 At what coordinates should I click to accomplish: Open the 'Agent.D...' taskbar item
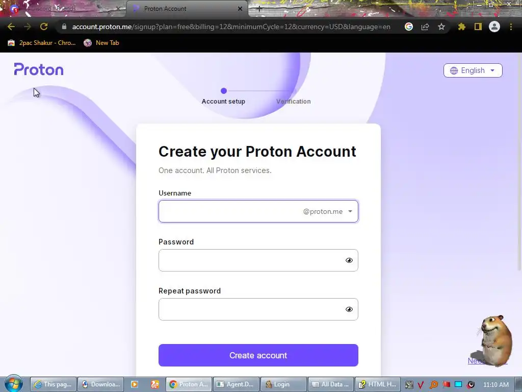coord(236,384)
